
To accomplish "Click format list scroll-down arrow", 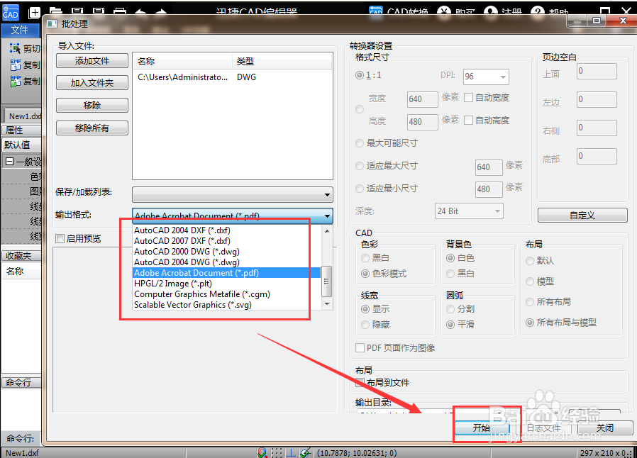I will pyautogui.click(x=327, y=304).
